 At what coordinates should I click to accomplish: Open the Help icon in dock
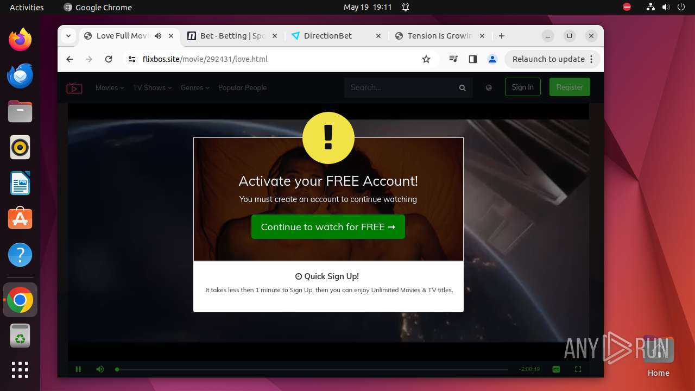20,255
